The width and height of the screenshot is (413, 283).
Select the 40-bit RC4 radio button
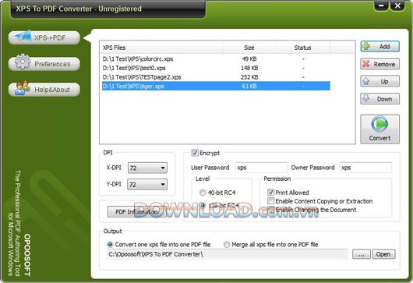pos(203,193)
